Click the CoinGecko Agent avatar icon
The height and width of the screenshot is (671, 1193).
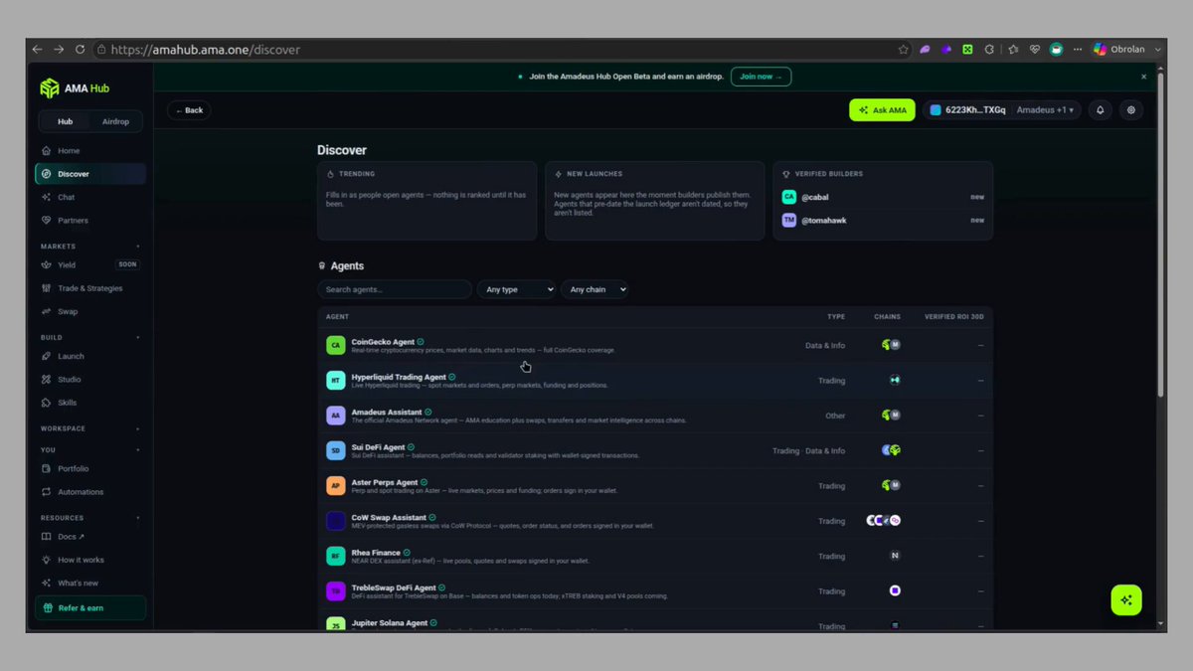(x=336, y=345)
